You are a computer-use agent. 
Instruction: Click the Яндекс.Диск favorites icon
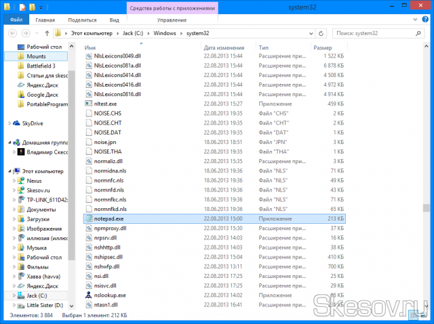[20, 85]
